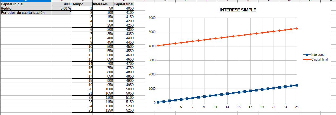Screen dimensions: 336x115
Task: Select the 'Capital final' legend entry text
Action: (x=319, y=59)
